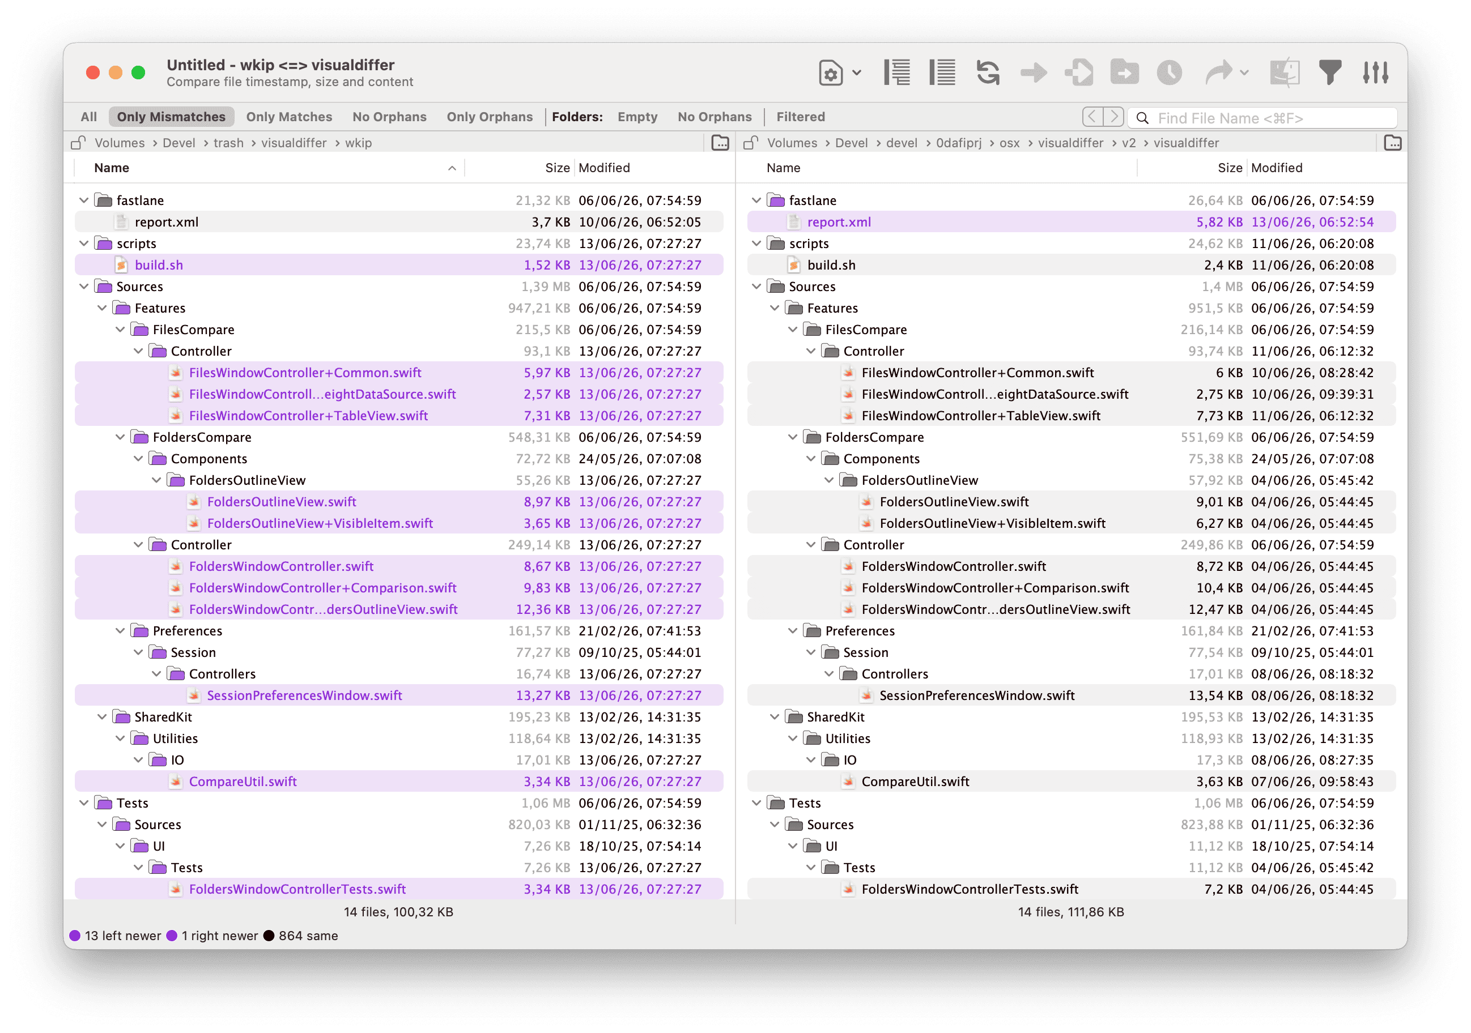Click purple '13 left newer' legend dot
1471x1033 pixels.
point(75,936)
